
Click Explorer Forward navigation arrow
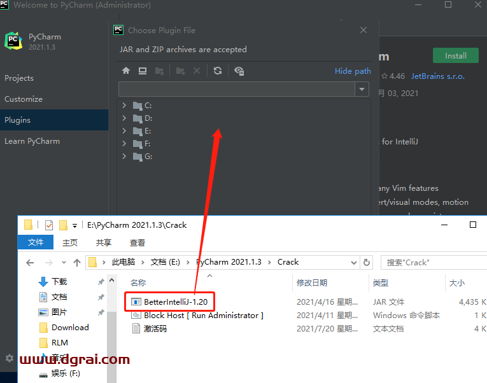pyautogui.click(x=49, y=263)
